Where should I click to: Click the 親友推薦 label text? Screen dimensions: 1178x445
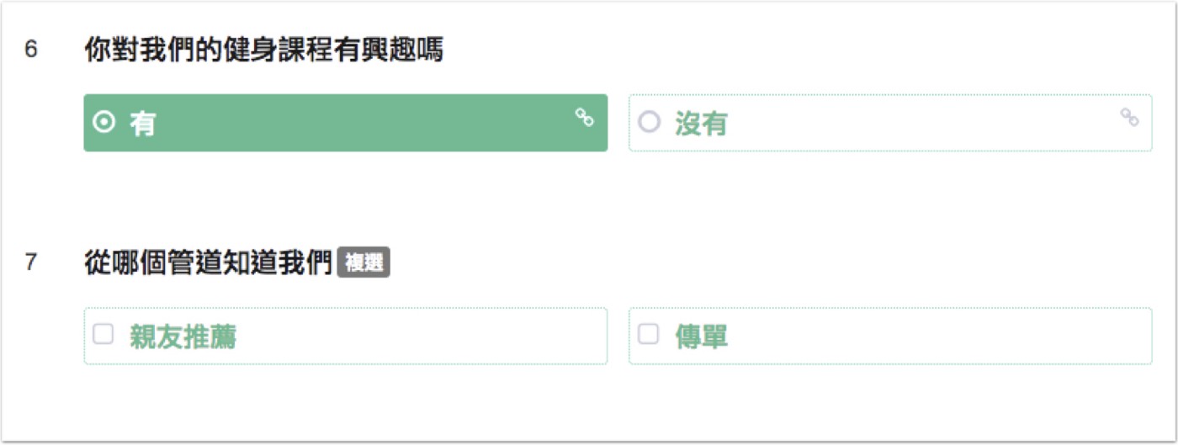coord(183,336)
